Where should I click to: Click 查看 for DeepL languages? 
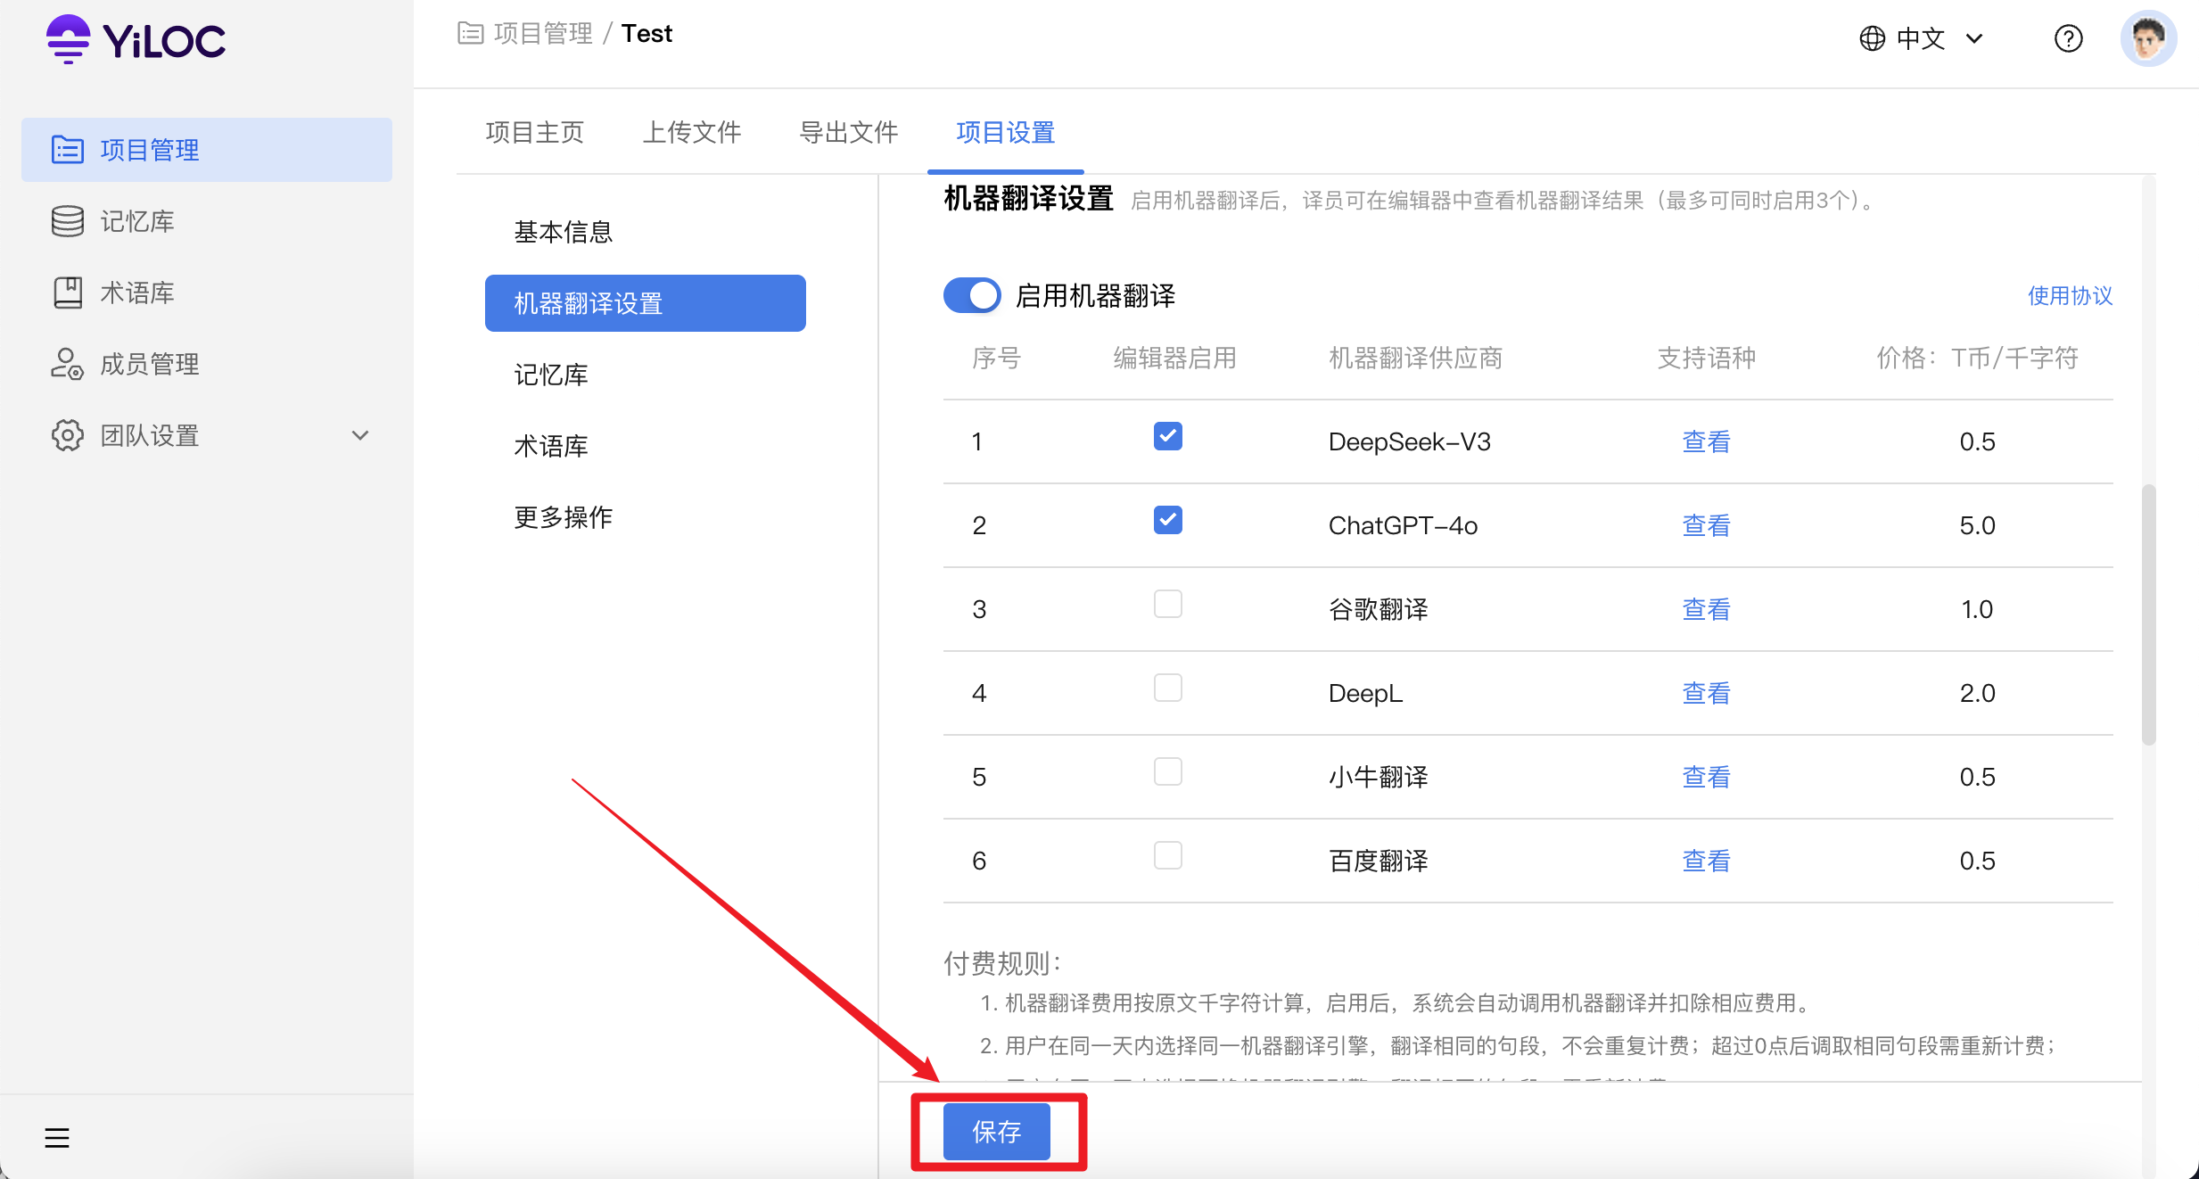click(1706, 693)
